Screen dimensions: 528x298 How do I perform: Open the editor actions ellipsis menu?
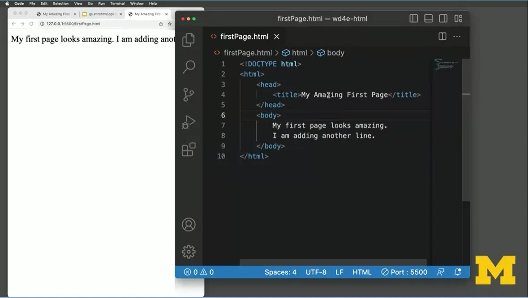click(457, 36)
